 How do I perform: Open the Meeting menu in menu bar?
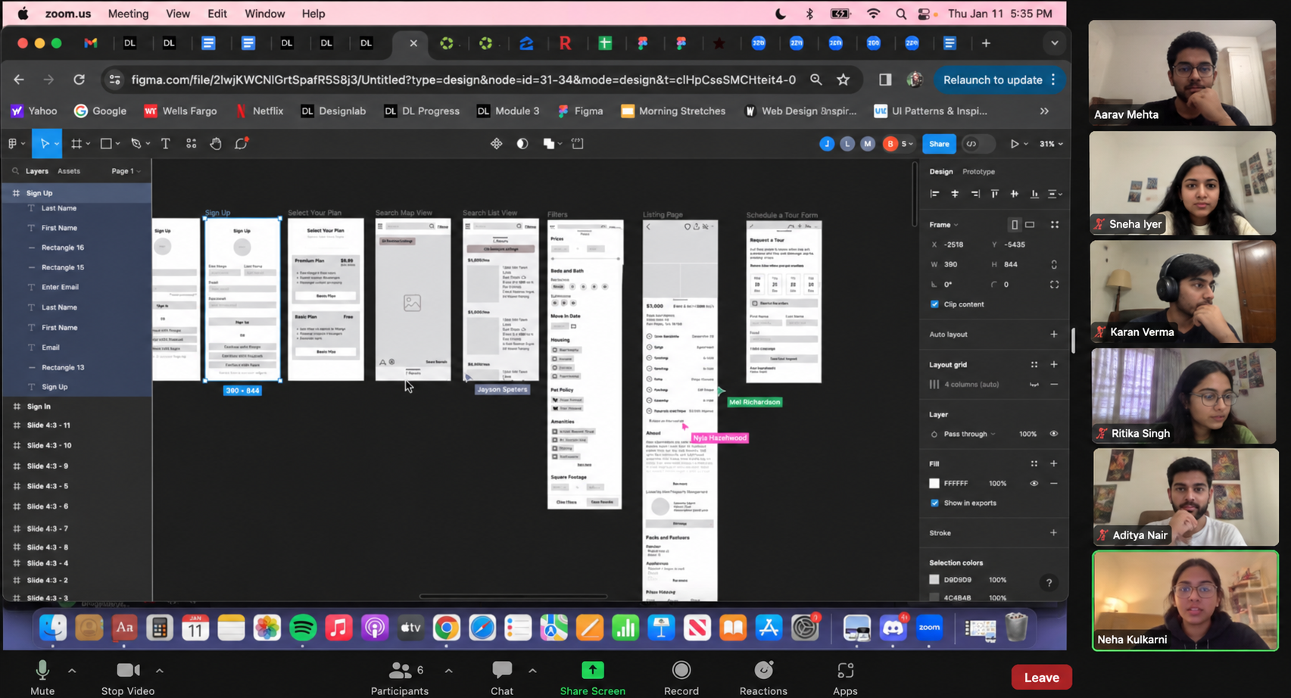coord(128,14)
